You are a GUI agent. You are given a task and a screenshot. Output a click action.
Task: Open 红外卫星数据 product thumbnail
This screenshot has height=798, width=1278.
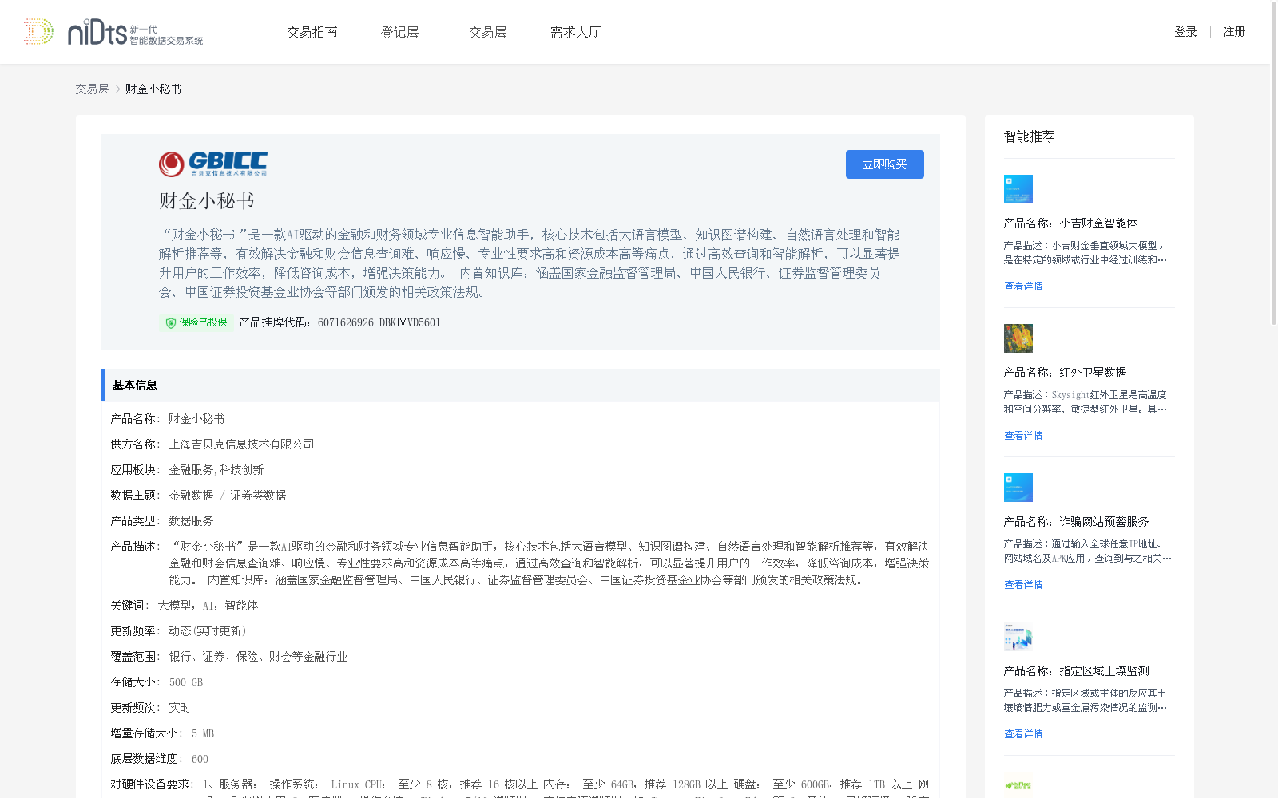(1018, 338)
